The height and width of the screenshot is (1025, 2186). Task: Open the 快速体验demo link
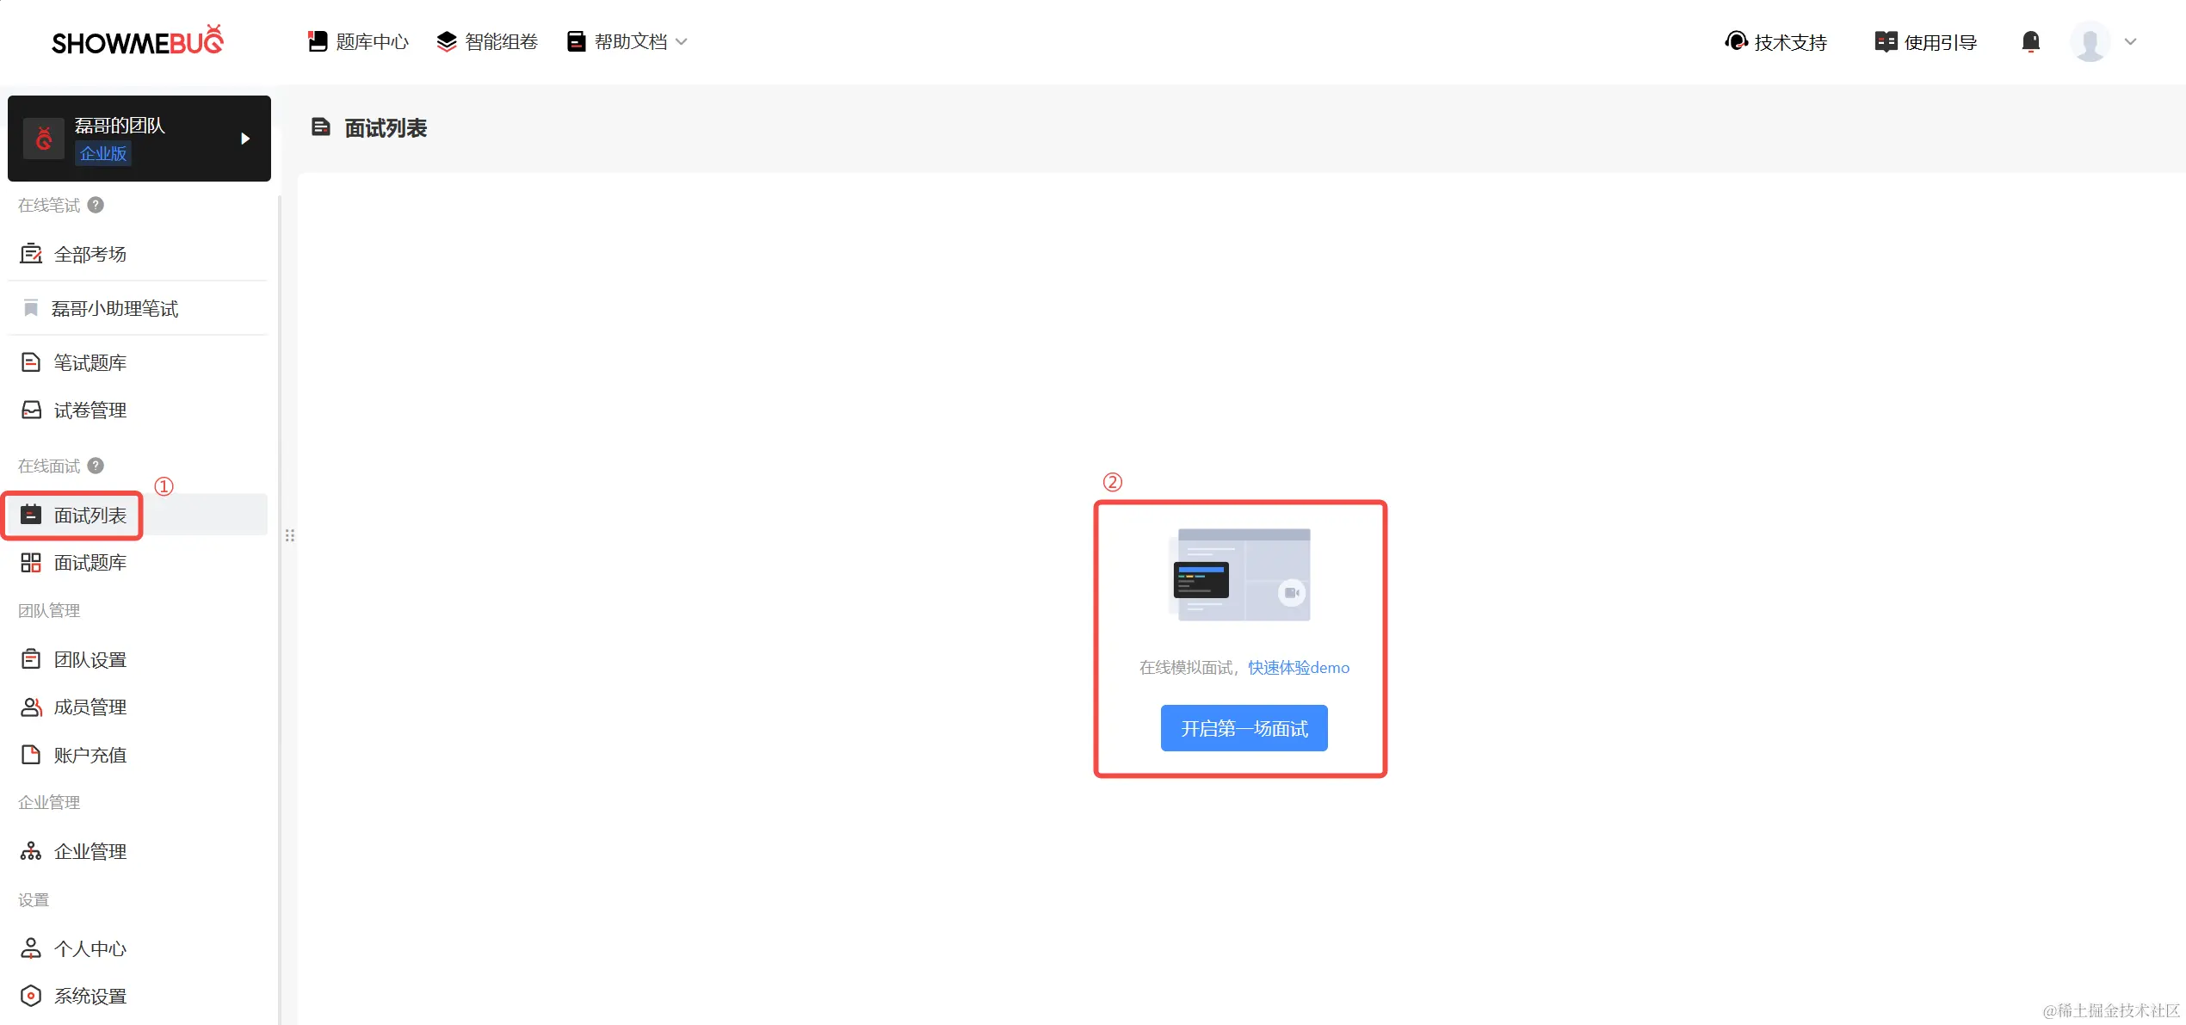[1298, 668]
